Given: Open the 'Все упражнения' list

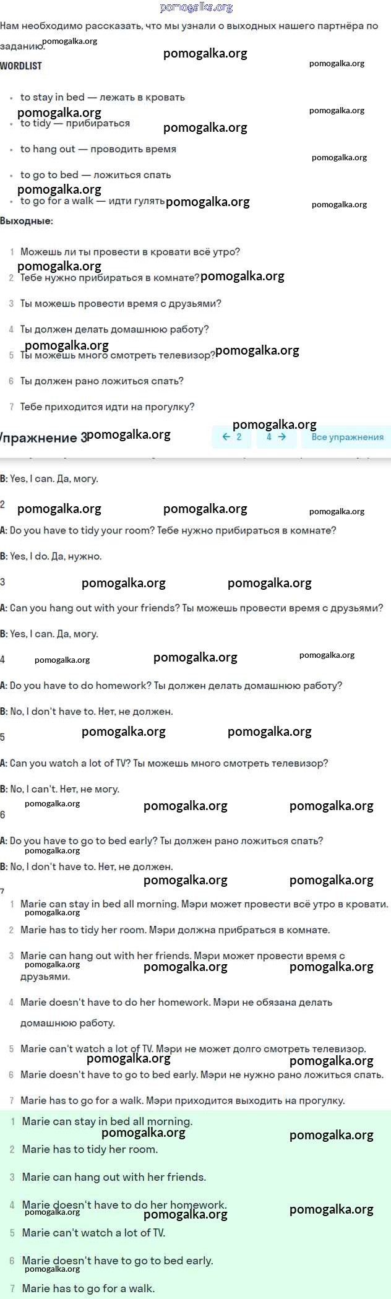Looking at the screenshot, I should pos(346,437).
